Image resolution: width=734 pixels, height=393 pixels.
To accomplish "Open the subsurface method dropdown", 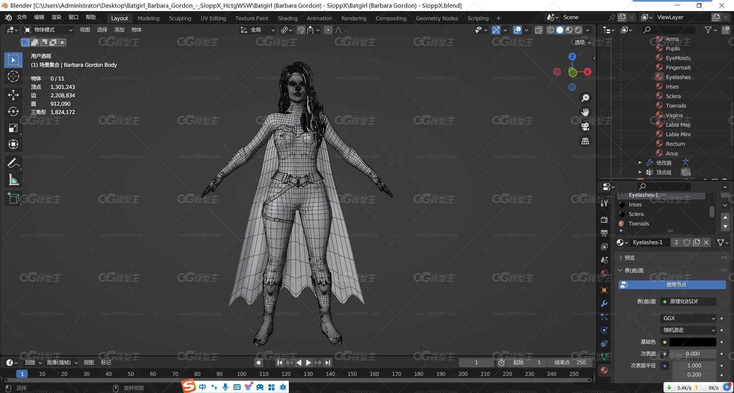I will coord(689,330).
